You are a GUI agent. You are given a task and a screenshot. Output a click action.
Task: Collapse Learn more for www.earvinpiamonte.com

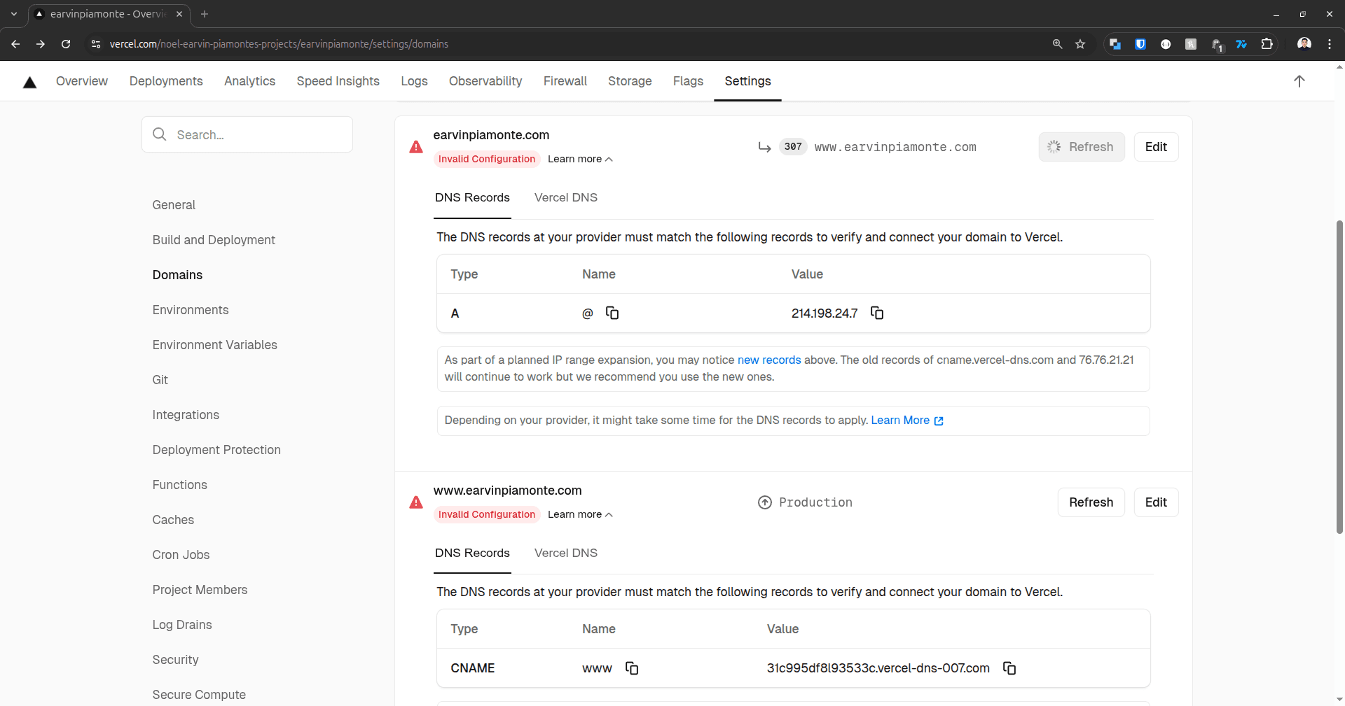tap(580, 515)
